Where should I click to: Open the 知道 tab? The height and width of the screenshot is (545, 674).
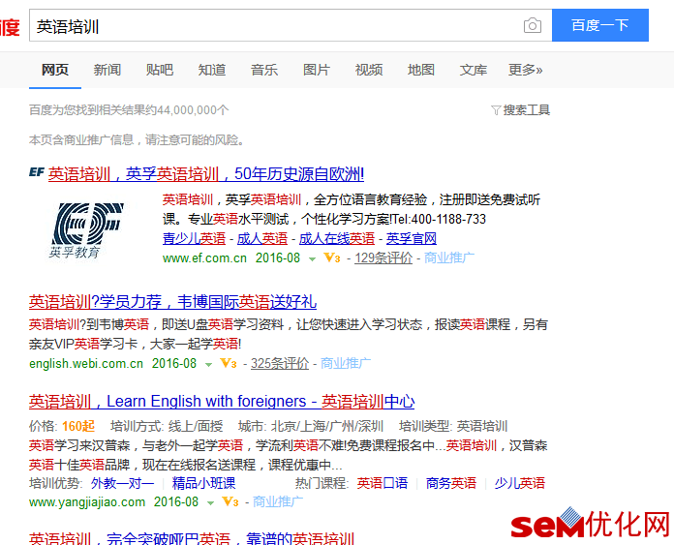(211, 70)
